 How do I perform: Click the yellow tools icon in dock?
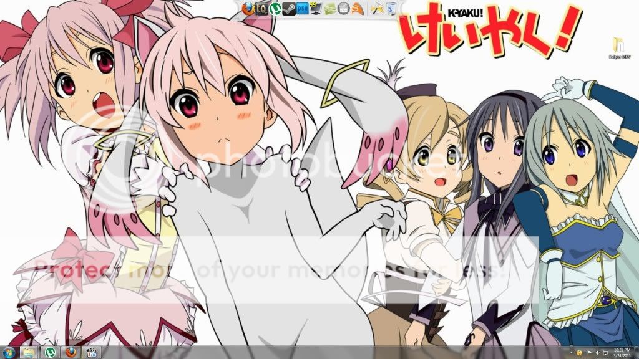click(x=377, y=9)
